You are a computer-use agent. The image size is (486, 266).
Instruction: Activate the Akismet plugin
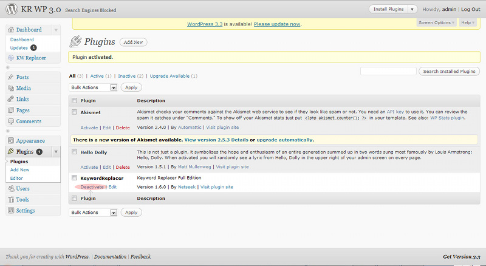(x=89, y=128)
